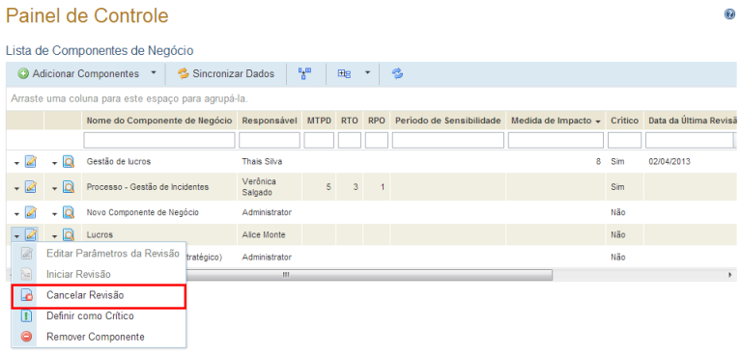The image size is (742, 354).
Task: Open view dropdown arrow for Novo Componente de Negócio
Action: (55, 214)
